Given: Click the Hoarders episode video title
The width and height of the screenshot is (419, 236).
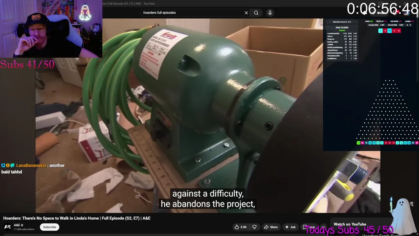Looking at the screenshot, I should pos(77,218).
